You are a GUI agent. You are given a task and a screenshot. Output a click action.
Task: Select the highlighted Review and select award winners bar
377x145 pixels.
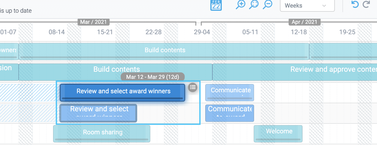[x=123, y=91]
